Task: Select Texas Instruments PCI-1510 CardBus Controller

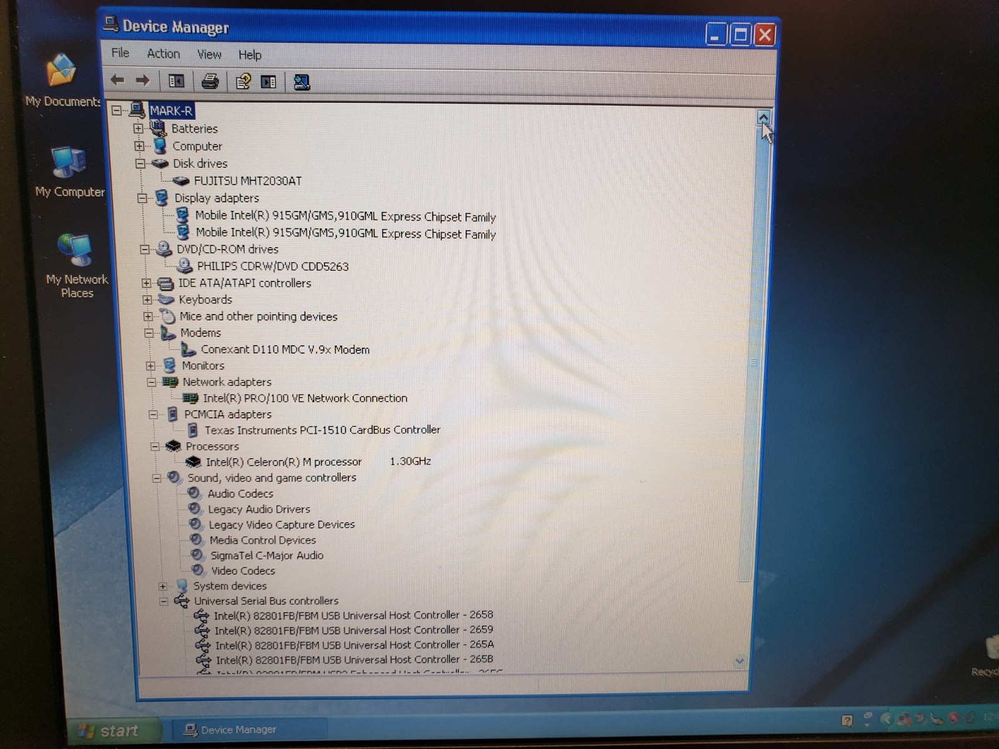Action: (x=322, y=430)
